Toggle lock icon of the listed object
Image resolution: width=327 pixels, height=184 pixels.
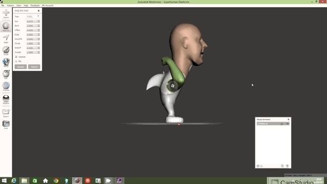point(282,124)
